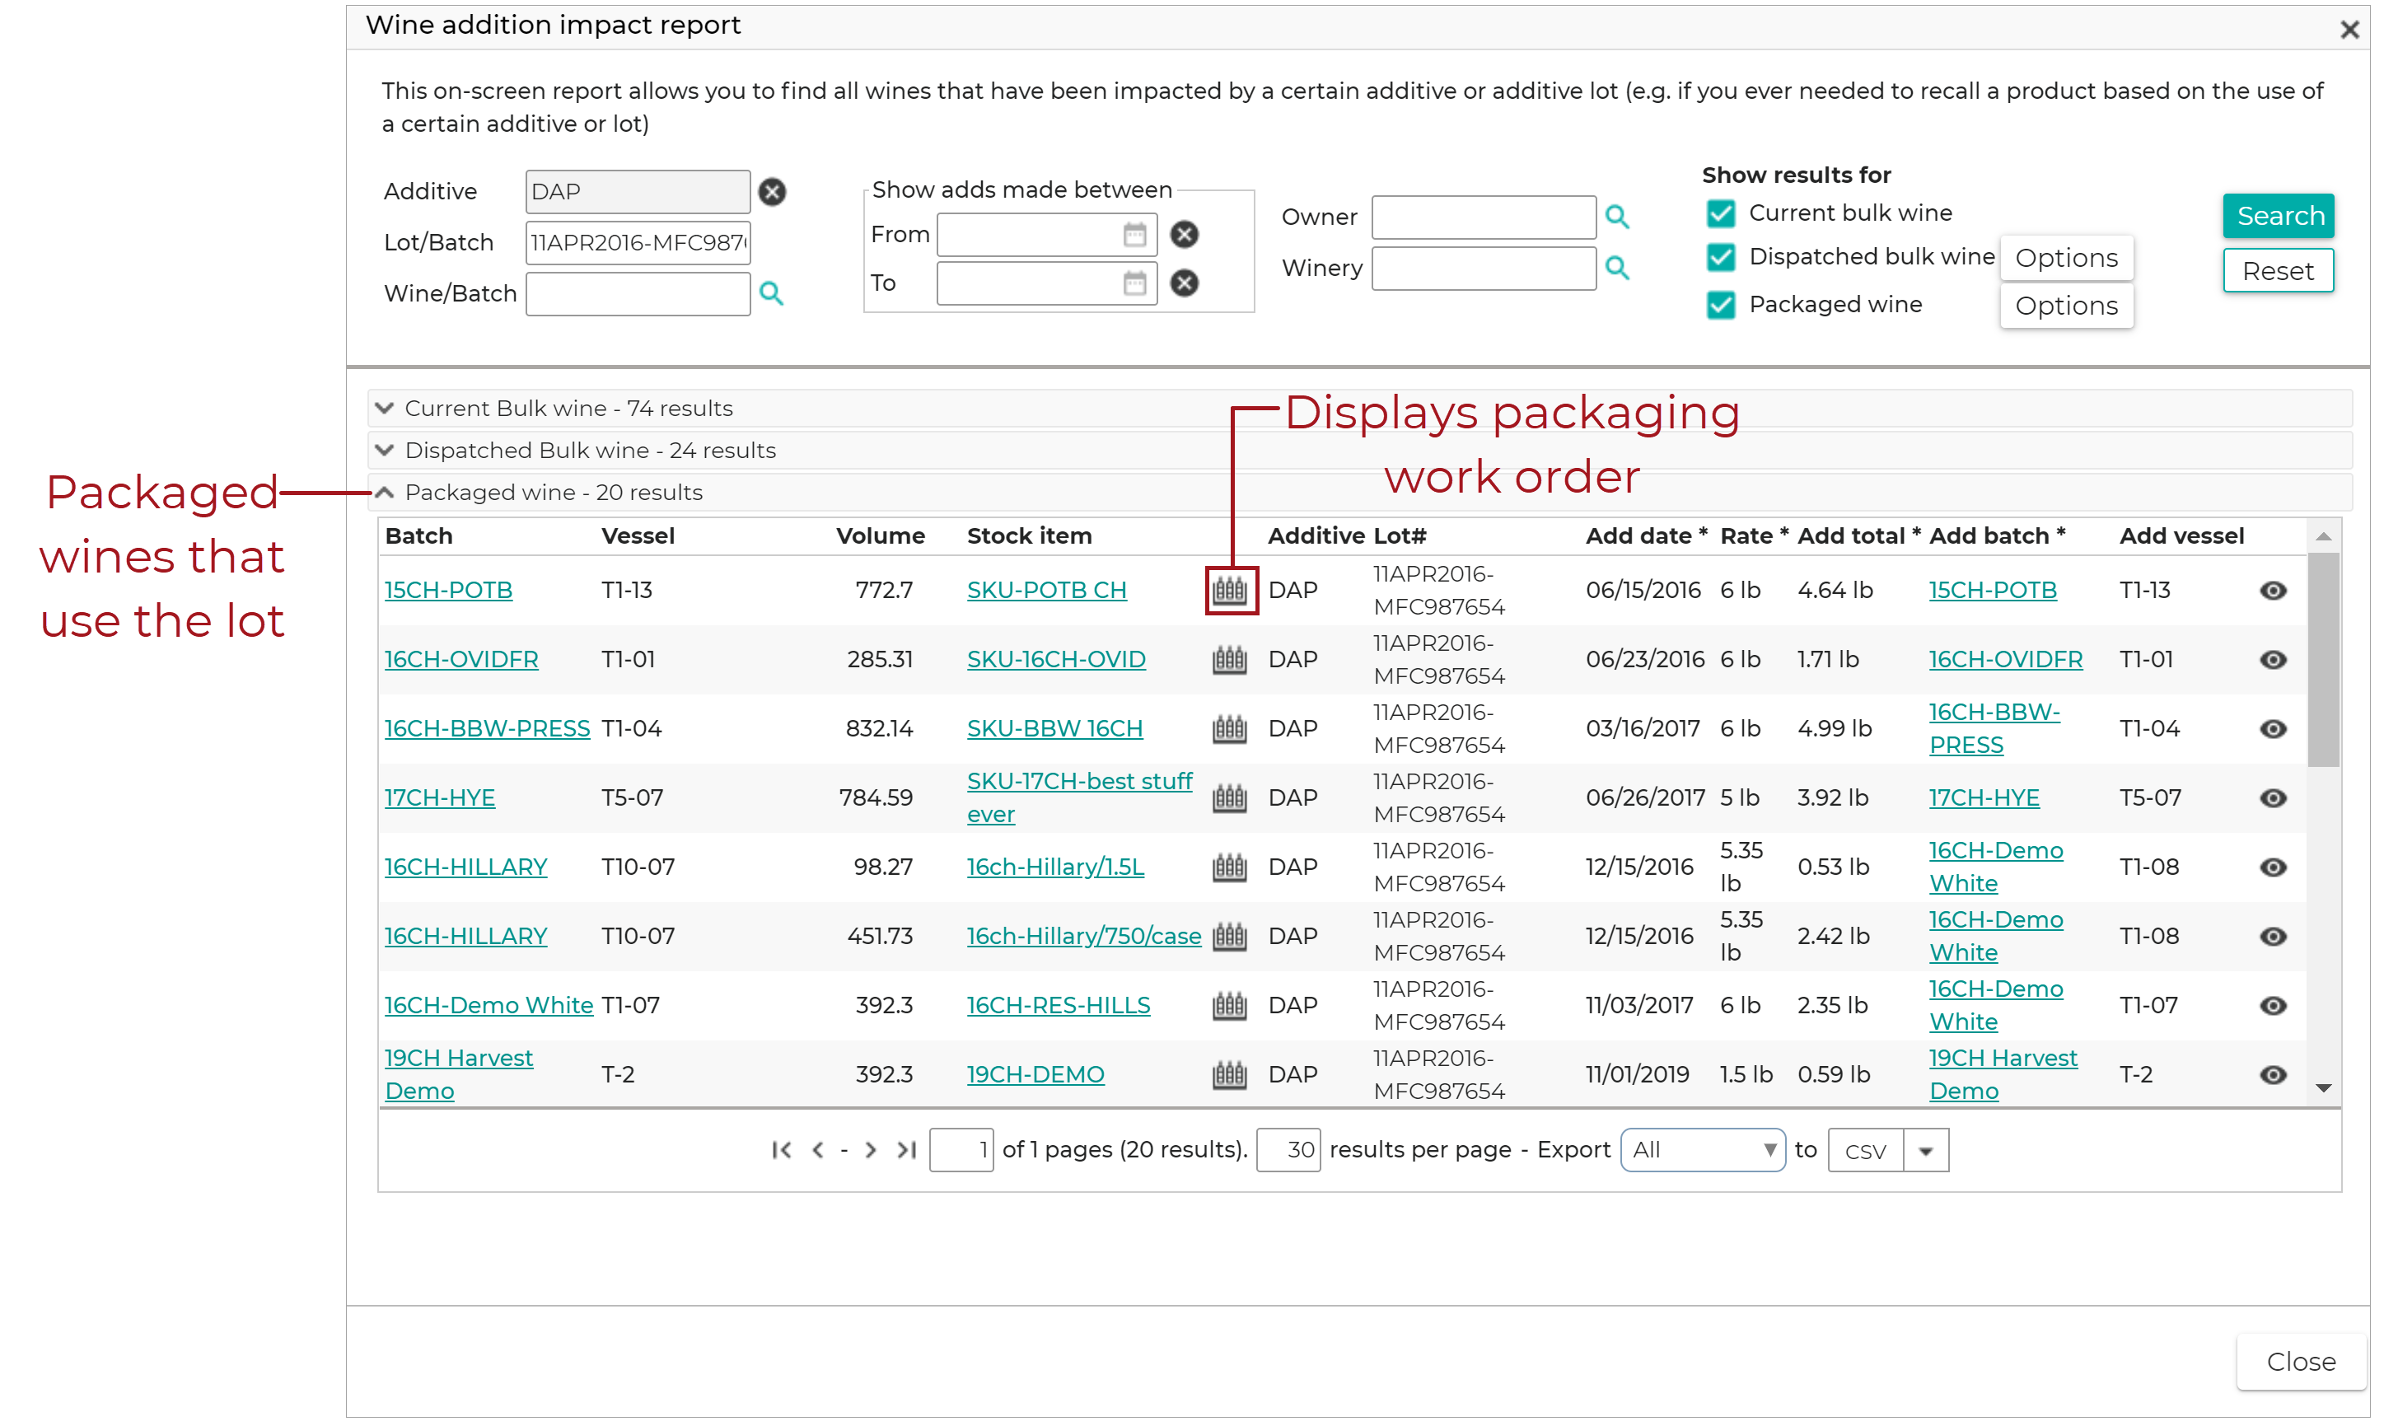Open the 15CH-POTB batch link

click(x=448, y=590)
